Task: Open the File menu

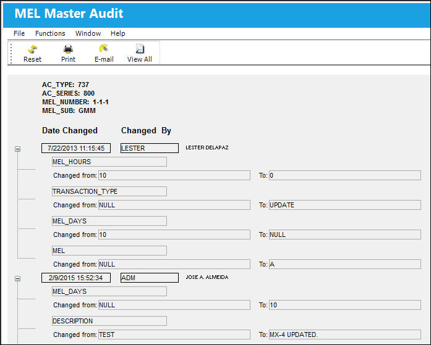Action: (x=19, y=33)
